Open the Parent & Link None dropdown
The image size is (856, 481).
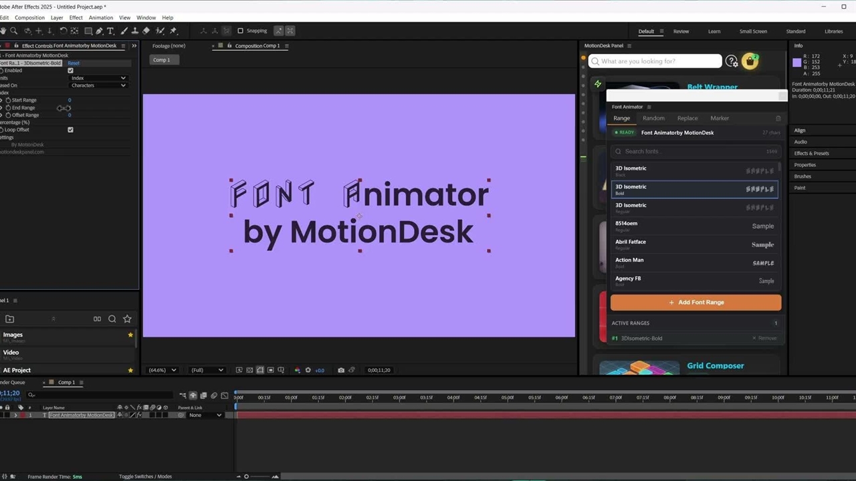[205, 415]
